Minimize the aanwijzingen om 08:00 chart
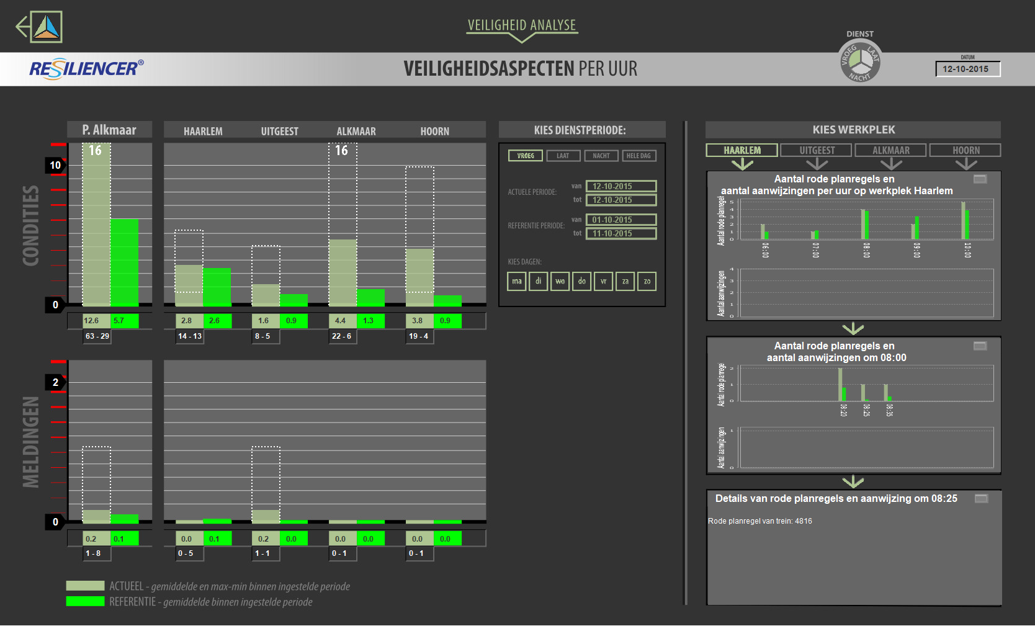Viewport: 1035px width, 626px height. click(x=980, y=346)
